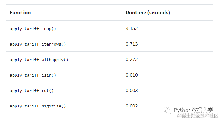220x120 pixels.
Task: Click the Python数据科学 watermark text
Action: [x=193, y=110]
